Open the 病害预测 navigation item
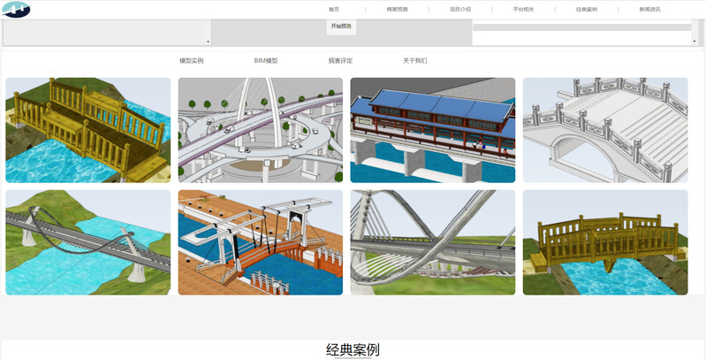Image resolution: width=706 pixels, height=360 pixels. [397, 9]
